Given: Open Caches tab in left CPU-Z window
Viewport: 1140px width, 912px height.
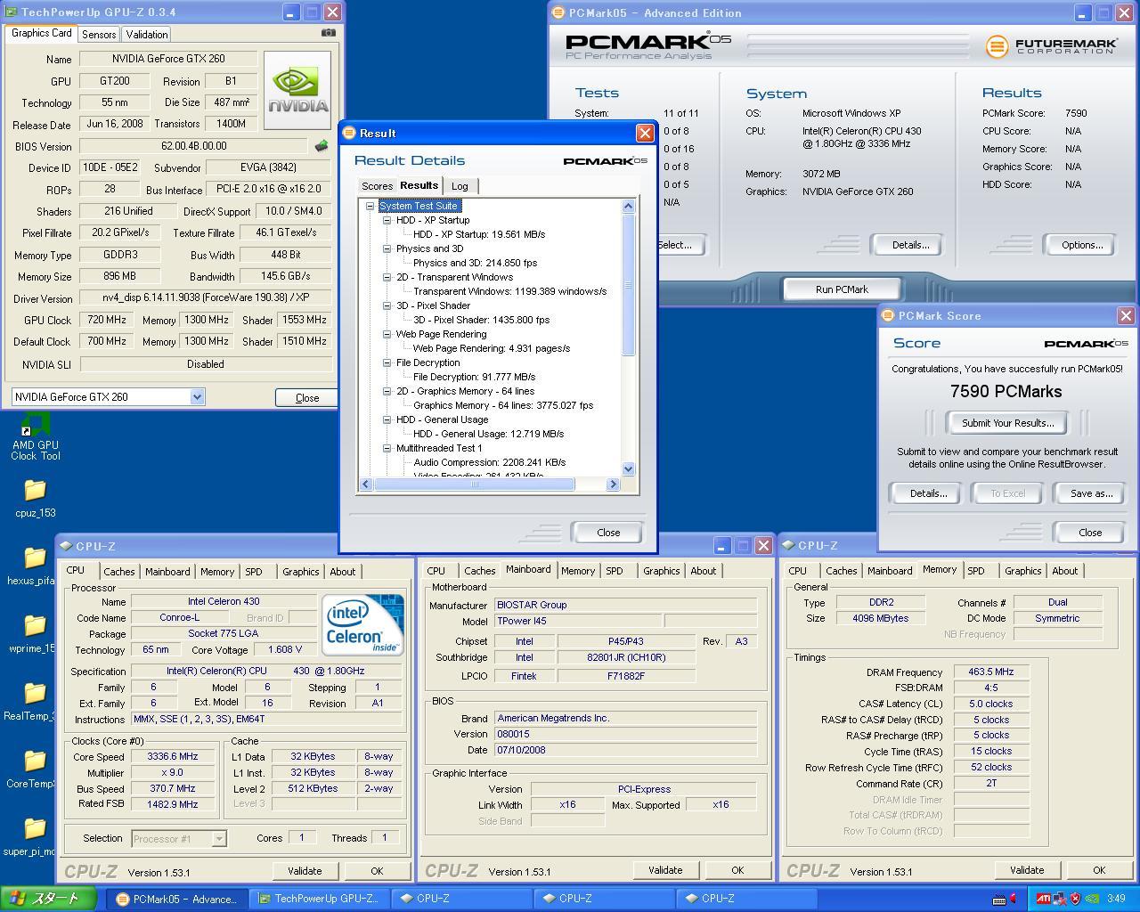Looking at the screenshot, I should (x=118, y=572).
